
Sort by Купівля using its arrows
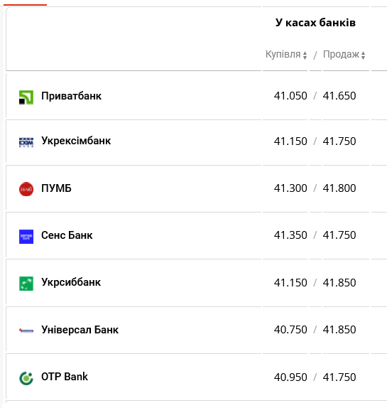click(x=305, y=55)
